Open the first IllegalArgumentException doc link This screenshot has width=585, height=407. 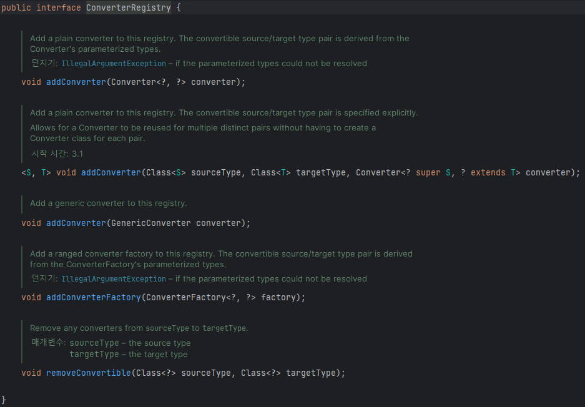click(x=114, y=64)
